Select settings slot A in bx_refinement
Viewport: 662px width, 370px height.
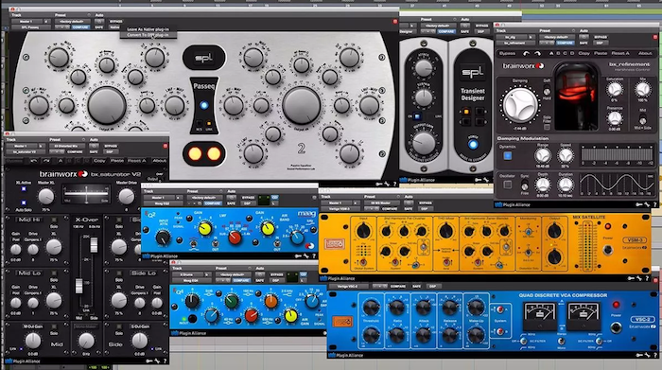pyautogui.click(x=551, y=54)
